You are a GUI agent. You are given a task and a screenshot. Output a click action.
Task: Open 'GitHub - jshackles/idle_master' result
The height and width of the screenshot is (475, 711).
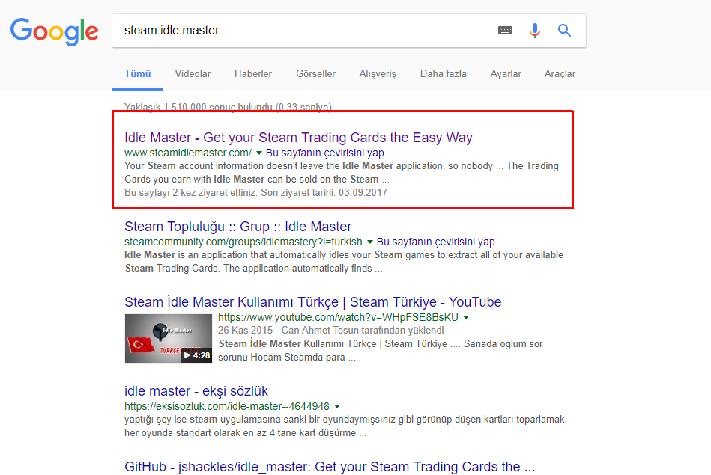pyautogui.click(x=330, y=466)
